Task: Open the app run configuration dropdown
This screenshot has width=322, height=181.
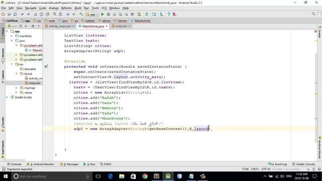Action: [92, 15]
